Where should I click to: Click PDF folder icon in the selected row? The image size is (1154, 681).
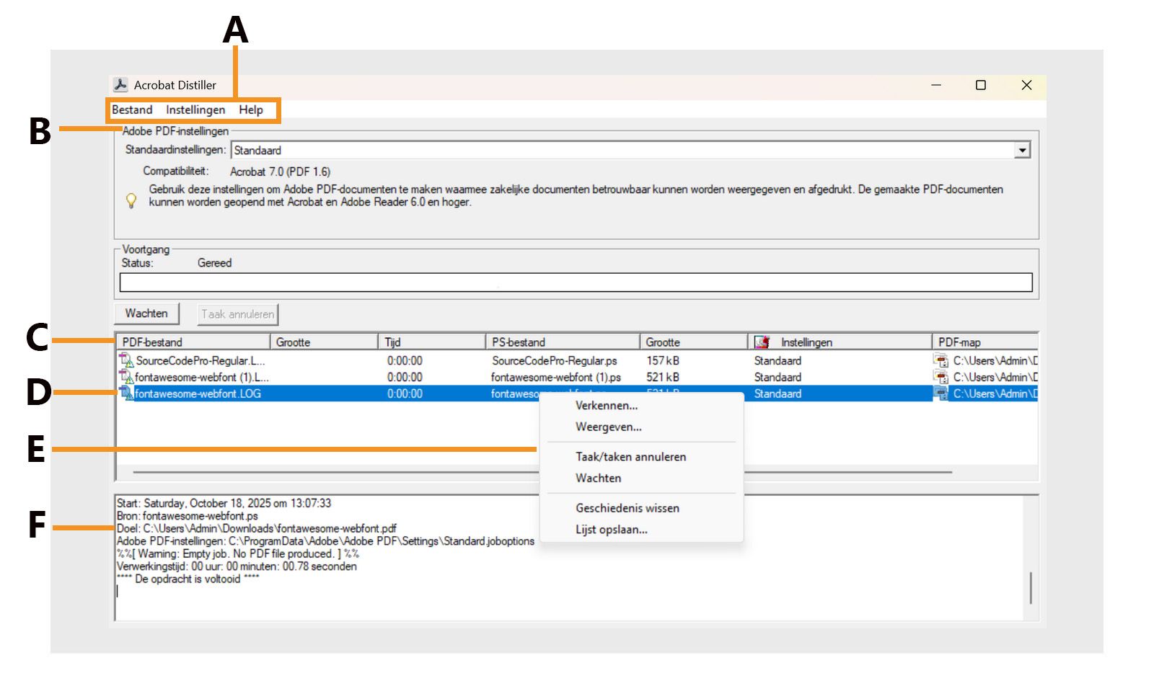click(x=941, y=393)
